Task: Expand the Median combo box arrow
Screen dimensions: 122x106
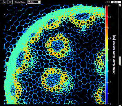Action: point(39,2)
